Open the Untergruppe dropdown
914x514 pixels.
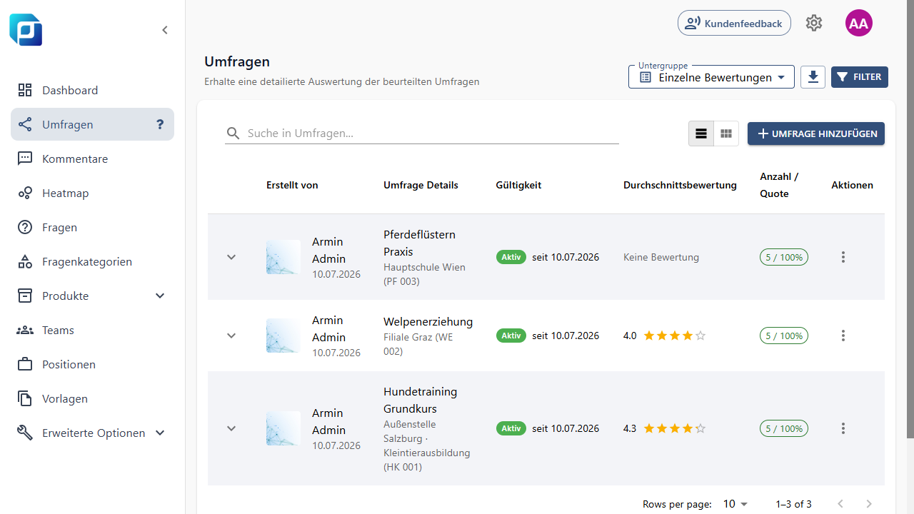click(711, 77)
